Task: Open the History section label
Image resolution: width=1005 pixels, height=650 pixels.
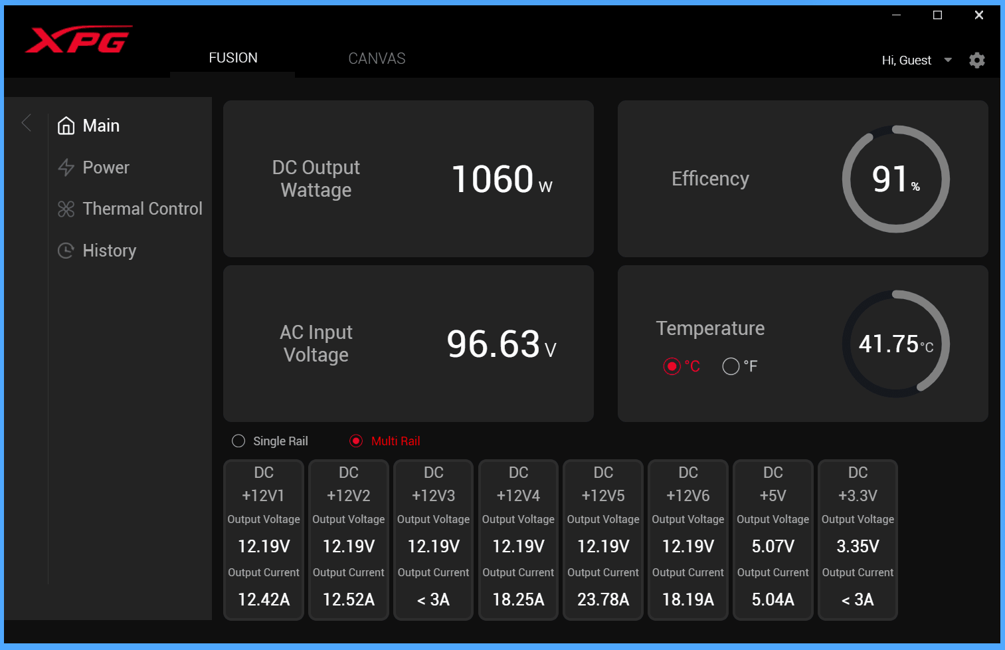Action: (x=109, y=251)
